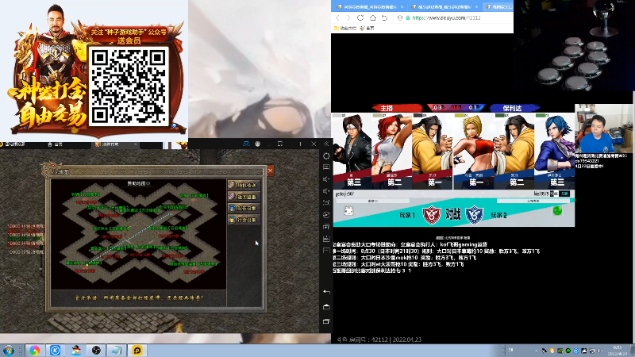
Task: Click emulator sidebar settings circle icon
Action: coord(326,155)
